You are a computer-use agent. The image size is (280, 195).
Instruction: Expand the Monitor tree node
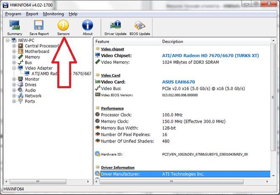pos(14,79)
